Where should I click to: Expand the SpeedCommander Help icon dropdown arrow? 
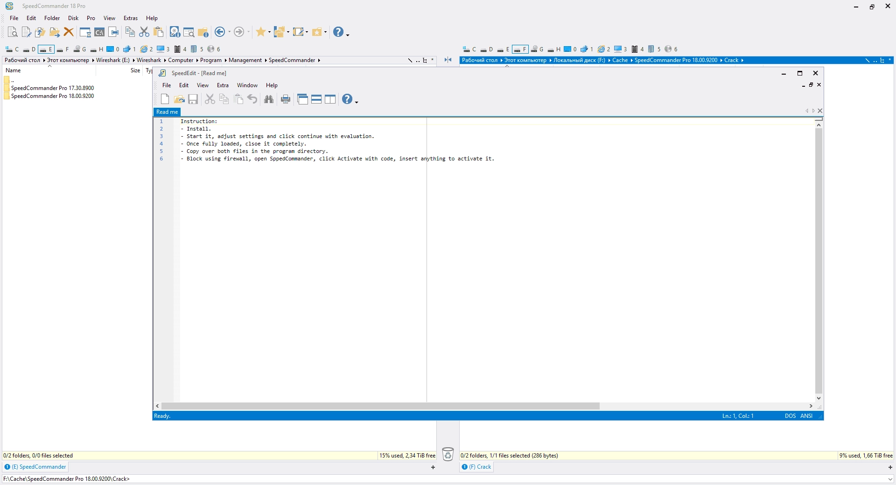tap(348, 34)
